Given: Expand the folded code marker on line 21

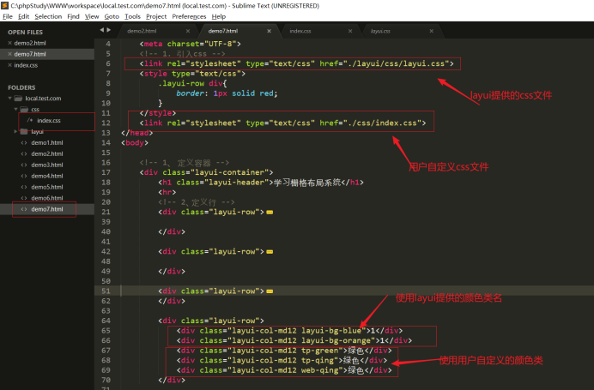Looking at the screenshot, I should pos(270,212).
